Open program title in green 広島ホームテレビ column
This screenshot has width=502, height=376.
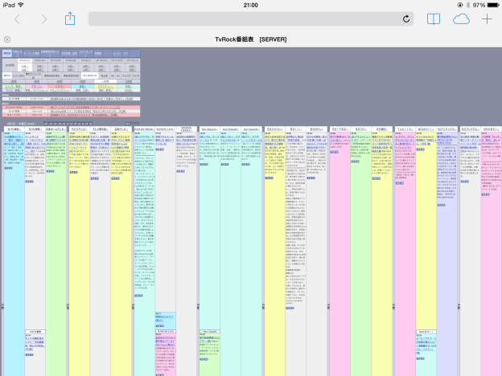pos(56,140)
